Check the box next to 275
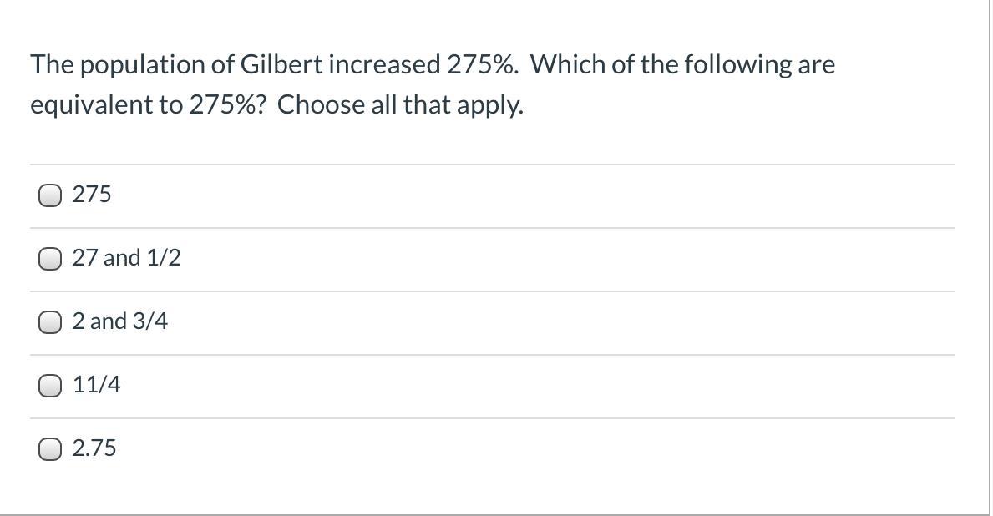This screenshot has width=993, height=516. point(50,195)
